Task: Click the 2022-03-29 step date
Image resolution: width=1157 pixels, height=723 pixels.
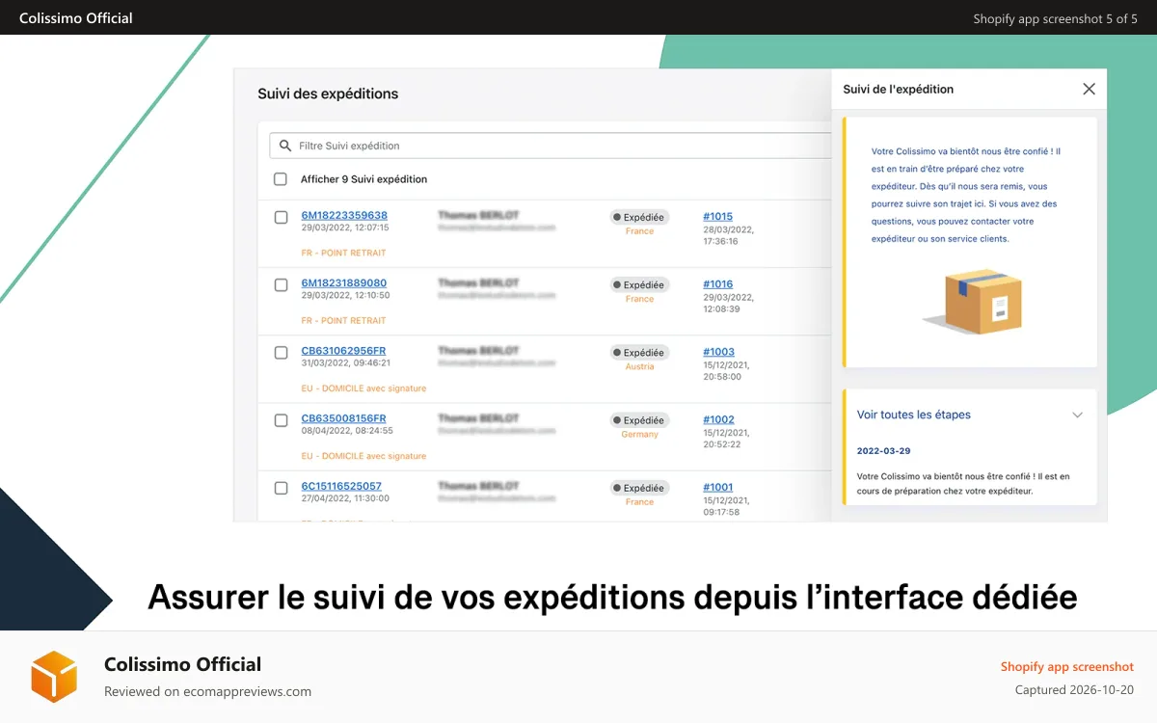Action: (883, 451)
